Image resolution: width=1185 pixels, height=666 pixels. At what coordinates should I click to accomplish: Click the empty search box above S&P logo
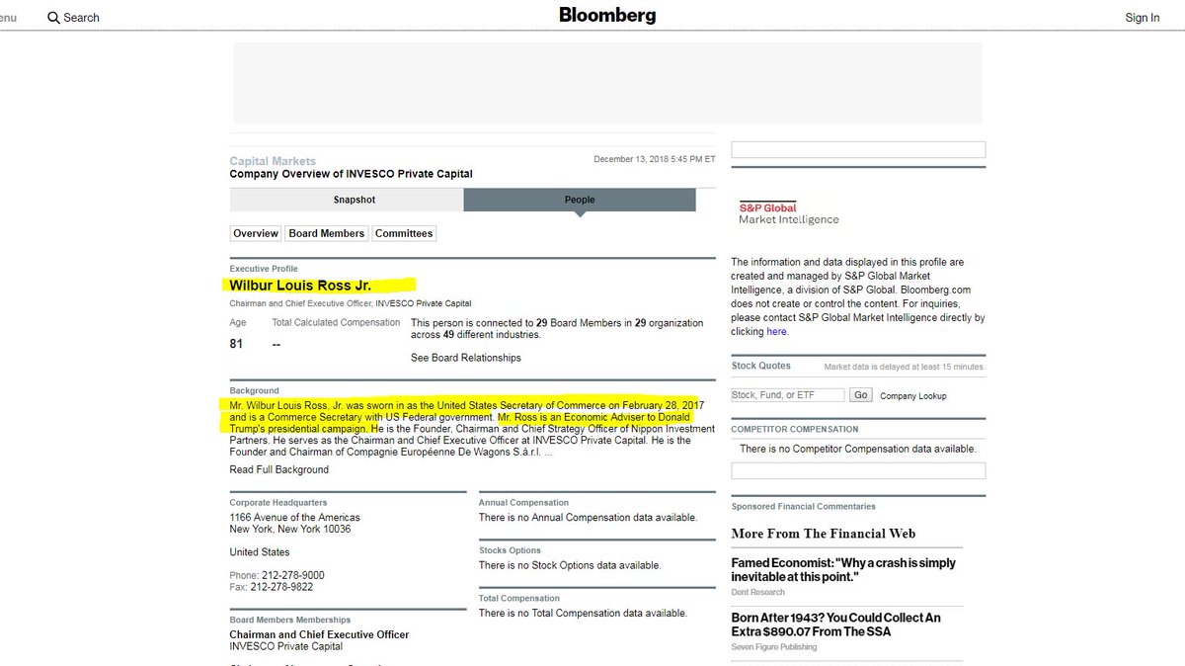[x=858, y=150]
